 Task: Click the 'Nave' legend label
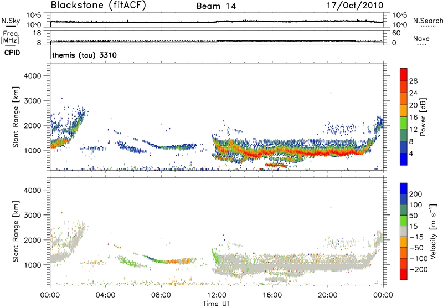coord(421,39)
